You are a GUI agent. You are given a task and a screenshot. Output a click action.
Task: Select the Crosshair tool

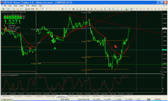coord(47,9)
